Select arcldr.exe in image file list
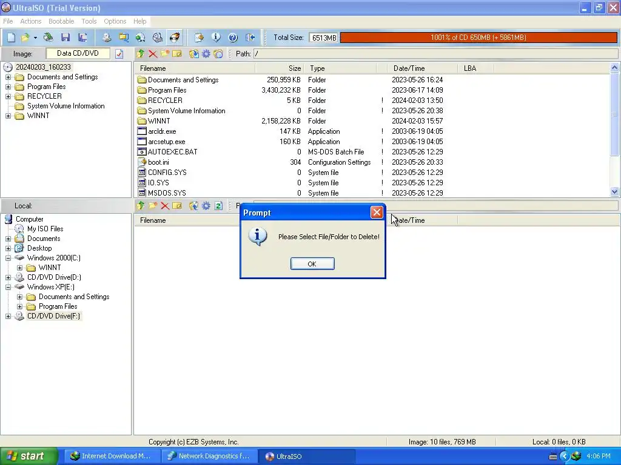 point(162,131)
